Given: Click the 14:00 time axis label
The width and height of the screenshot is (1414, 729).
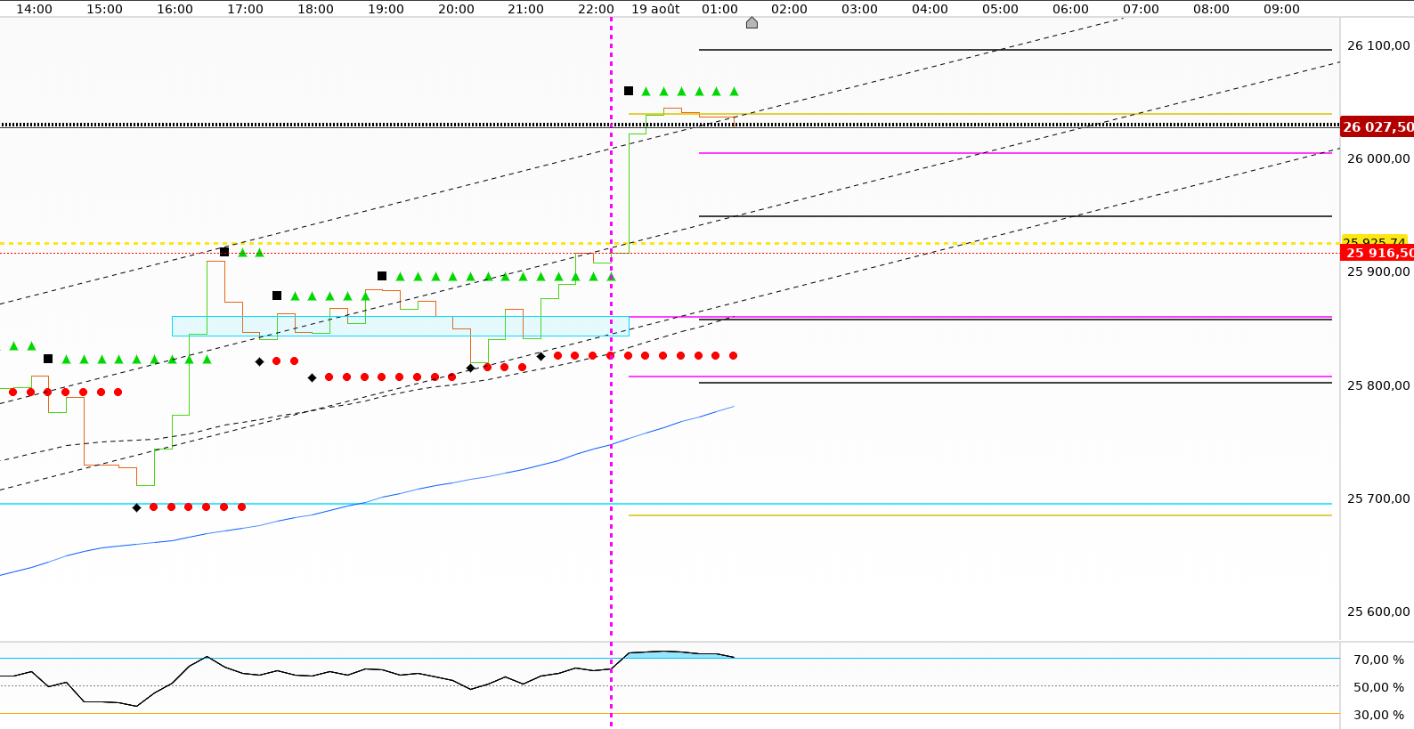Looking at the screenshot, I should (35, 9).
